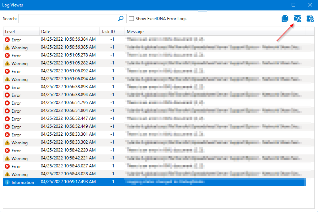The height and width of the screenshot is (212, 318).
Task: Sort by the Message column header
Action: (215, 32)
